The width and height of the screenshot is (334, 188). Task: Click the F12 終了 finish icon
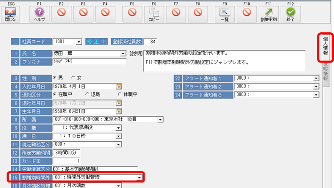[291, 14]
